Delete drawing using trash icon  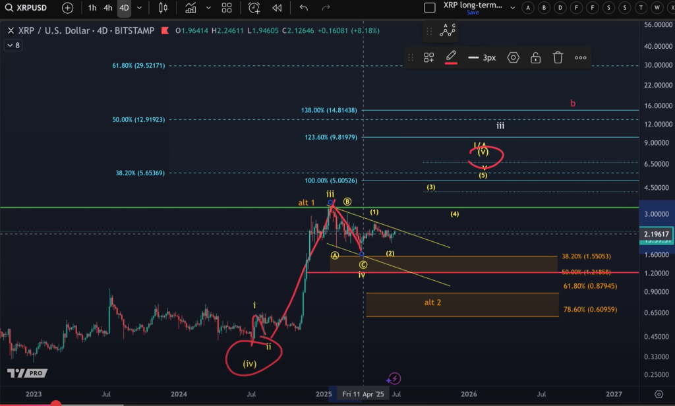pyautogui.click(x=558, y=57)
